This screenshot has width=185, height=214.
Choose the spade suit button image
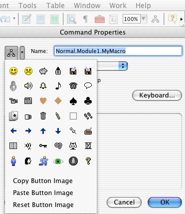tap(73, 101)
